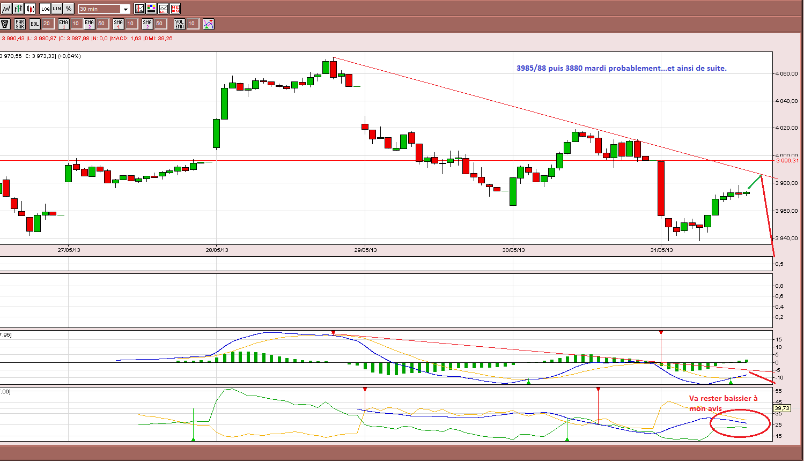The height and width of the screenshot is (462, 804).
Task: Edit the SMA 1 period field
Action: (x=131, y=24)
